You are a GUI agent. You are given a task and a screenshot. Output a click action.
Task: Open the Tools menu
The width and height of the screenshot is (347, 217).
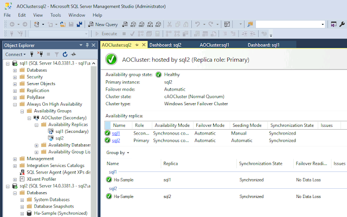point(55,15)
